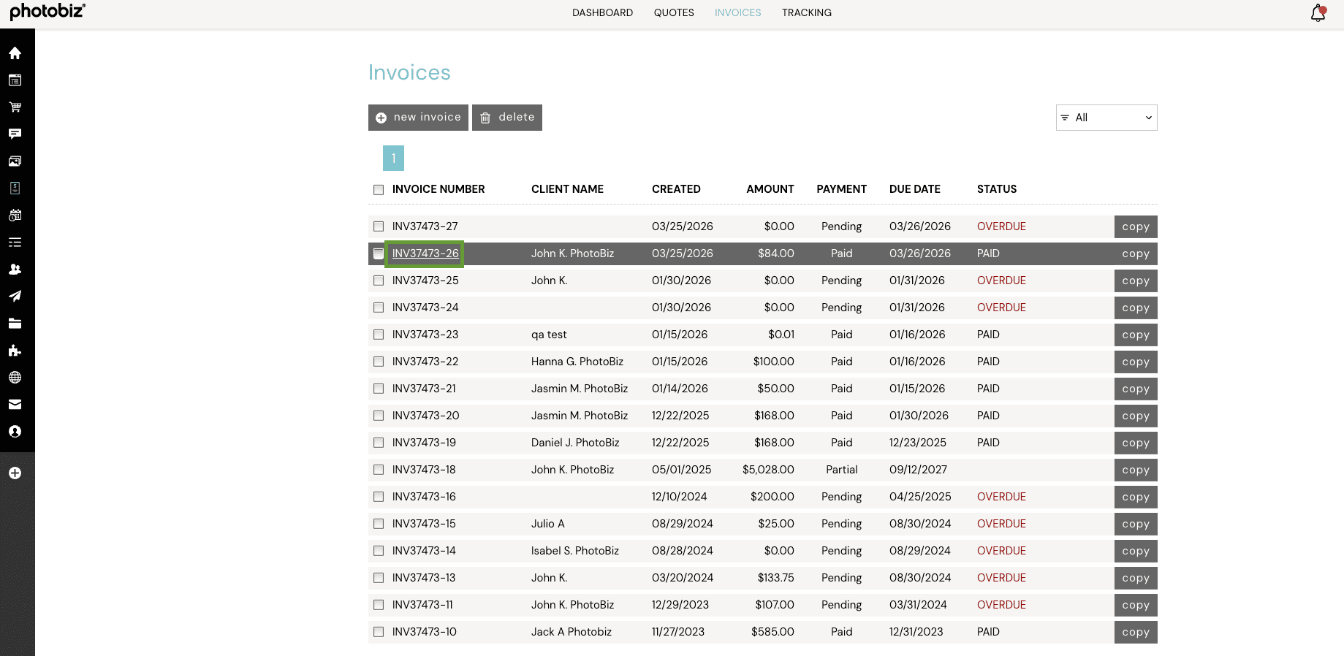The image size is (1344, 656).
Task: Click the Jack A Photobiz client name
Action: pos(572,632)
